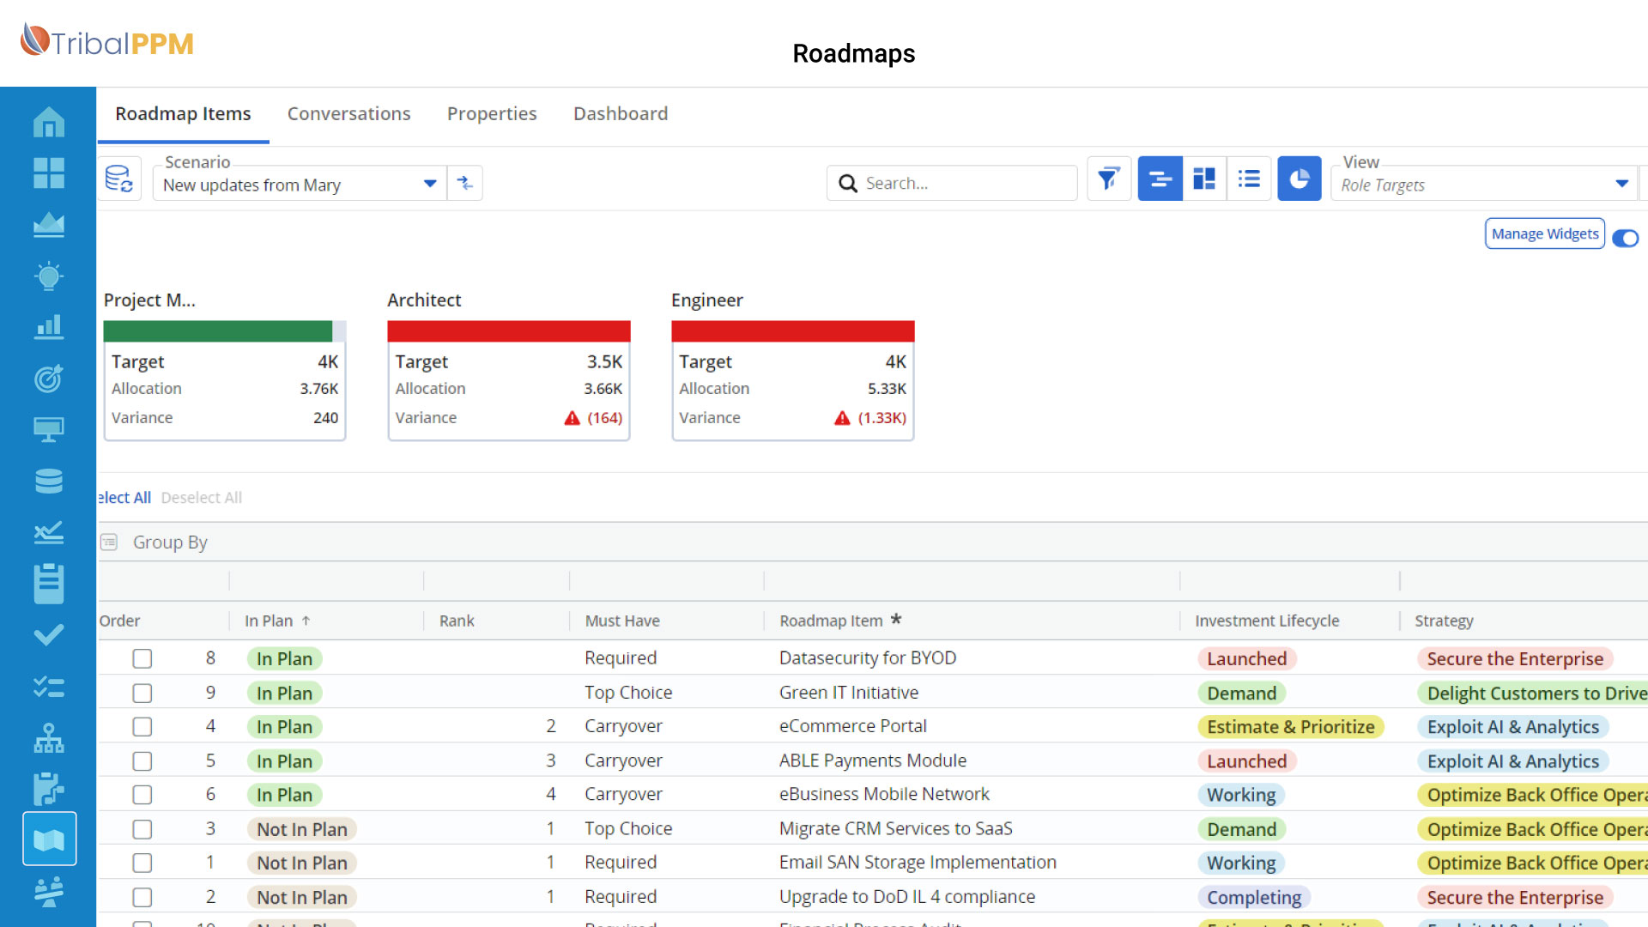Click the TribalPPM logo
This screenshot has height=927, width=1648.
(107, 41)
